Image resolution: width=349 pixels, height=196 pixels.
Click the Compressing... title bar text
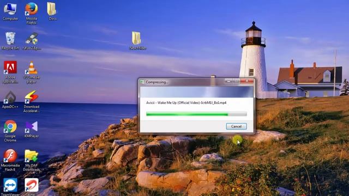click(157, 82)
